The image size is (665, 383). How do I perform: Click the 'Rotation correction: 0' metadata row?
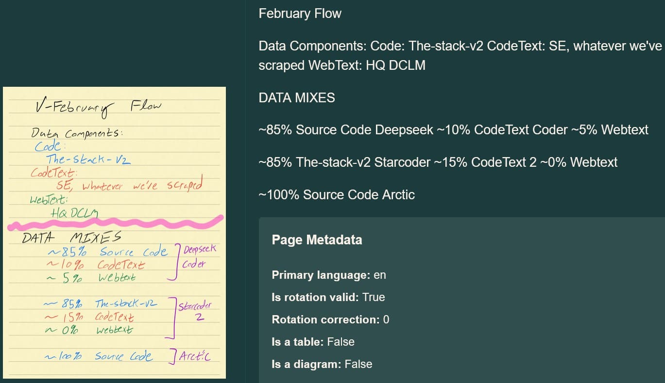330,319
